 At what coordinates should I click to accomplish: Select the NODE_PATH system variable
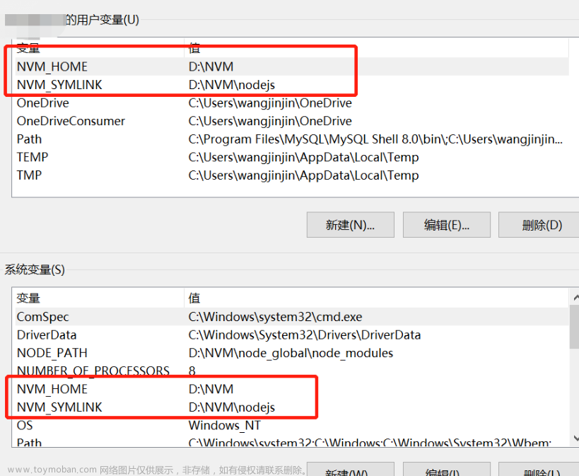292,353
